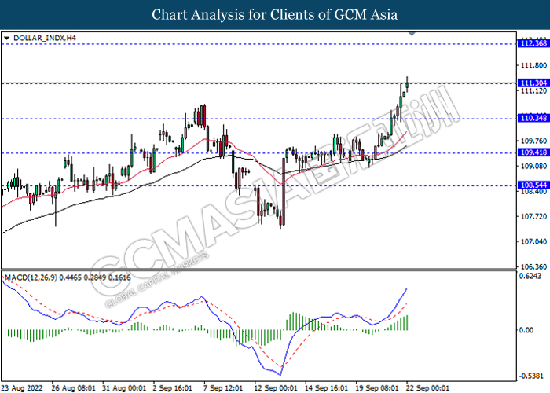Select the 109.418 price level label

(x=533, y=152)
